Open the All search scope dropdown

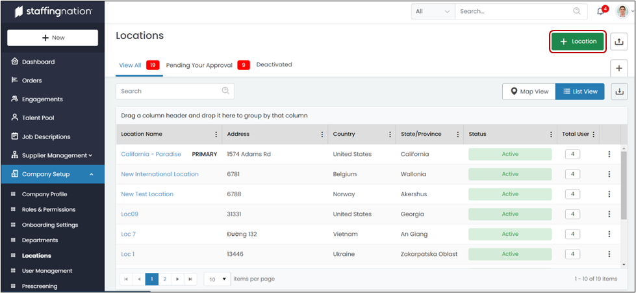[x=433, y=11]
